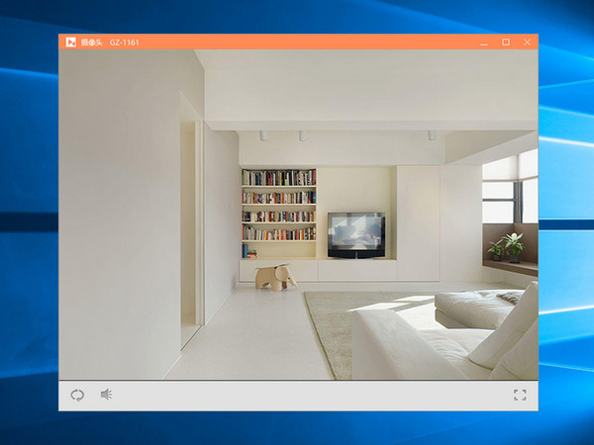Click the 摄像头 title text
The width and height of the screenshot is (594, 445).
[x=91, y=42]
